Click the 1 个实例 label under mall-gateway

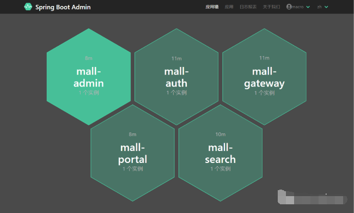pyautogui.click(x=264, y=93)
